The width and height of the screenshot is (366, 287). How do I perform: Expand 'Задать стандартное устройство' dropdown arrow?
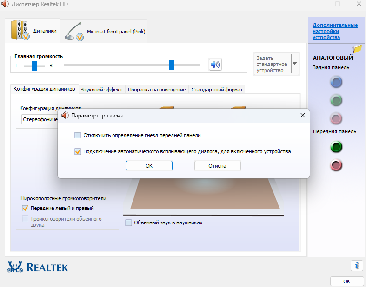295,64
